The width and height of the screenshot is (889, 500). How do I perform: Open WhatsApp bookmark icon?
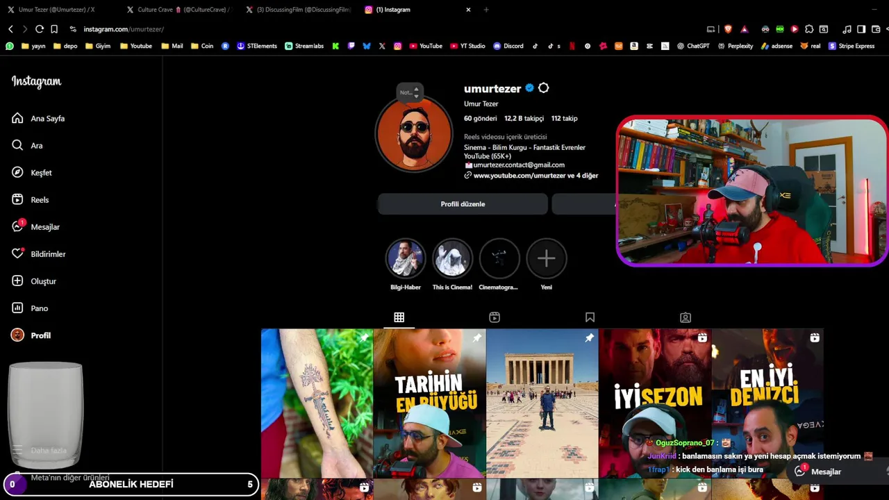coord(10,46)
